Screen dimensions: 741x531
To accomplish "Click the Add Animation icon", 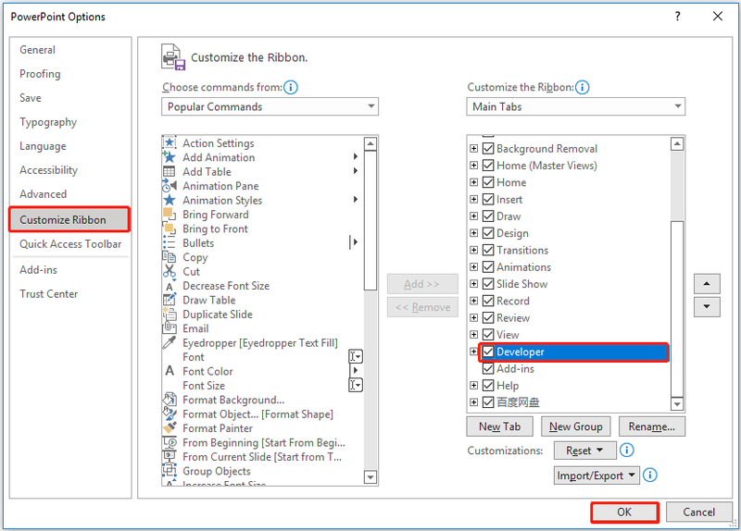I will (170, 157).
